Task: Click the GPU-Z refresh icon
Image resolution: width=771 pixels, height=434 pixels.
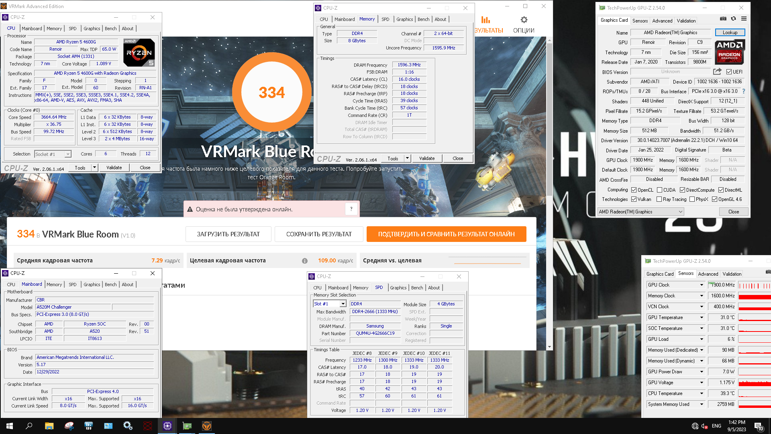Action: click(x=733, y=19)
